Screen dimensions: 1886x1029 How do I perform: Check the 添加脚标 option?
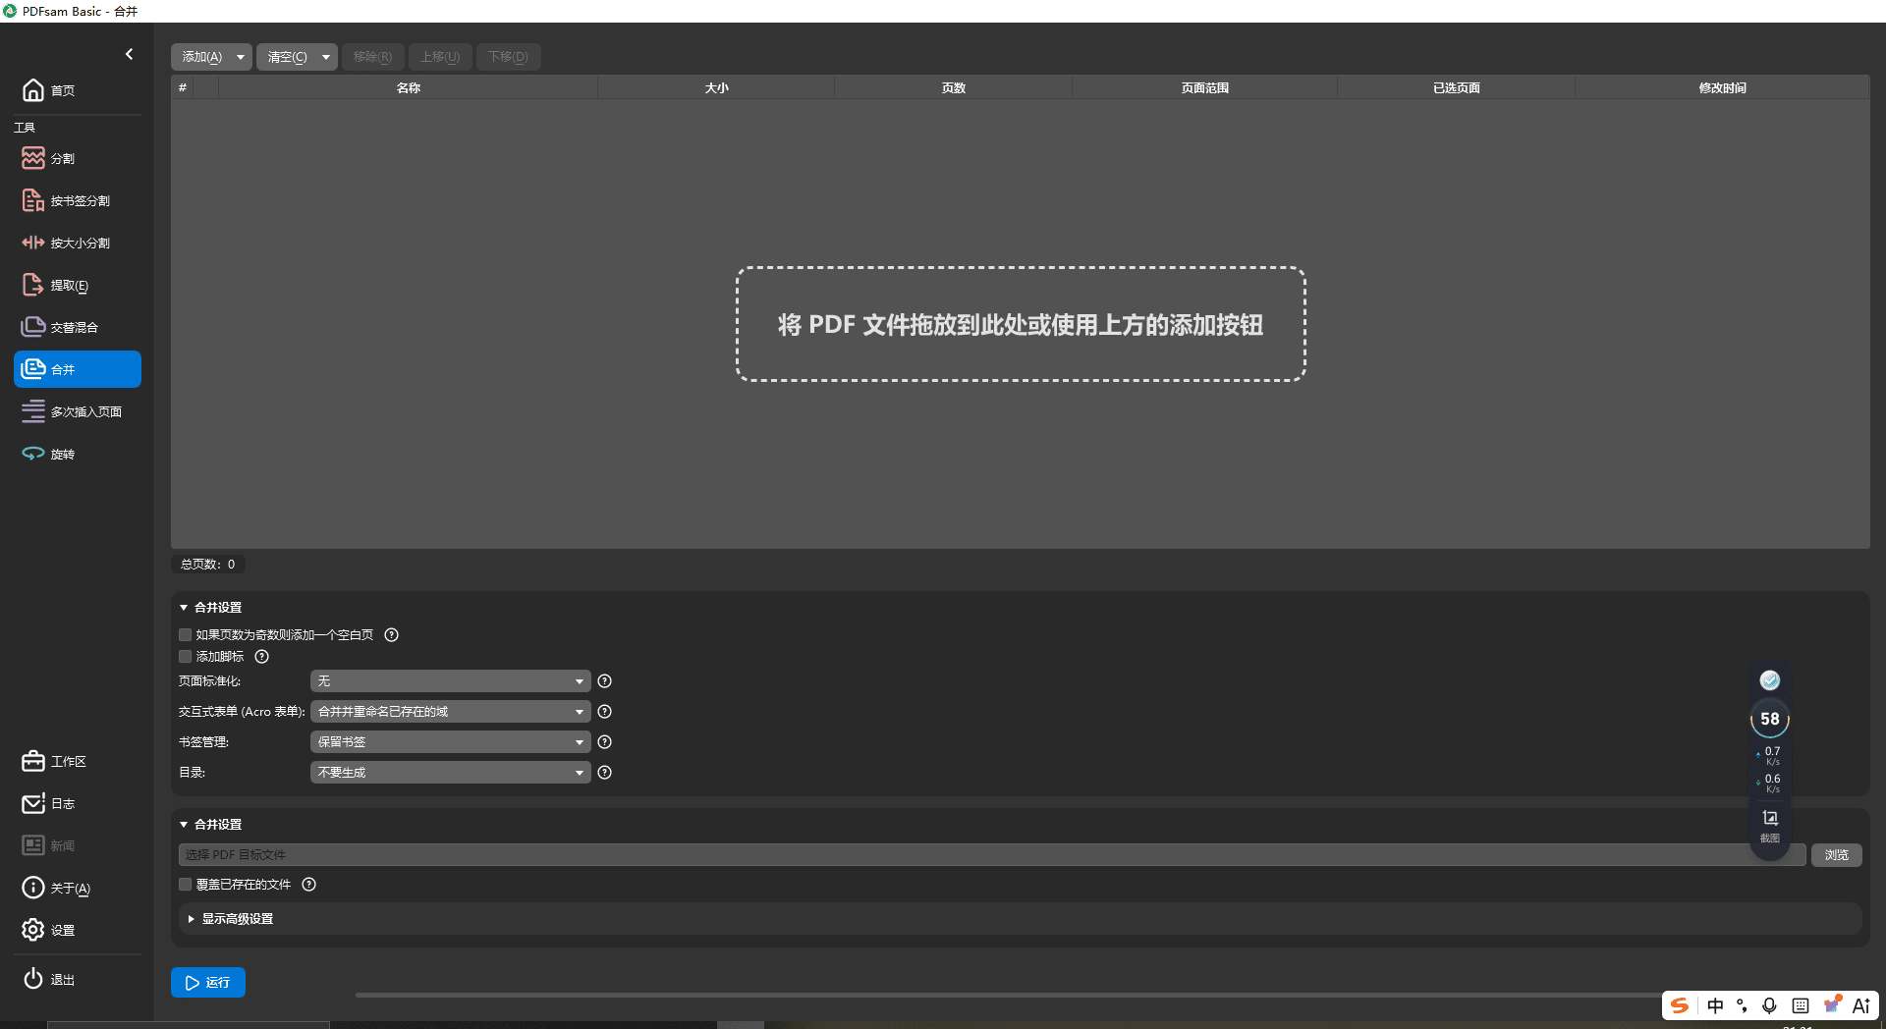click(185, 656)
